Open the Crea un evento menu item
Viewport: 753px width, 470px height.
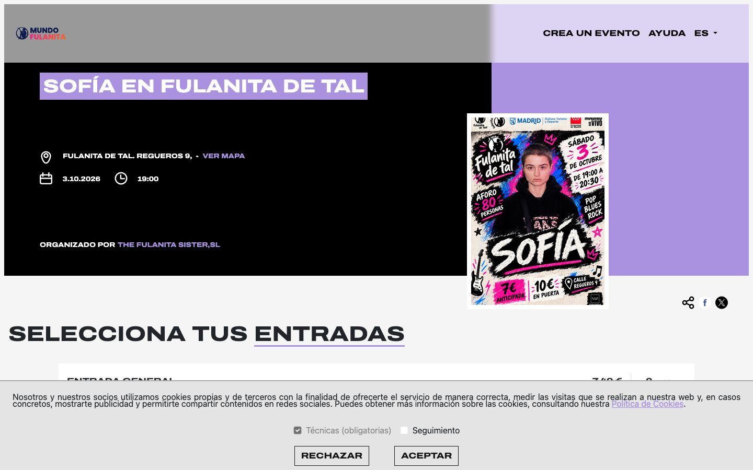[591, 33]
